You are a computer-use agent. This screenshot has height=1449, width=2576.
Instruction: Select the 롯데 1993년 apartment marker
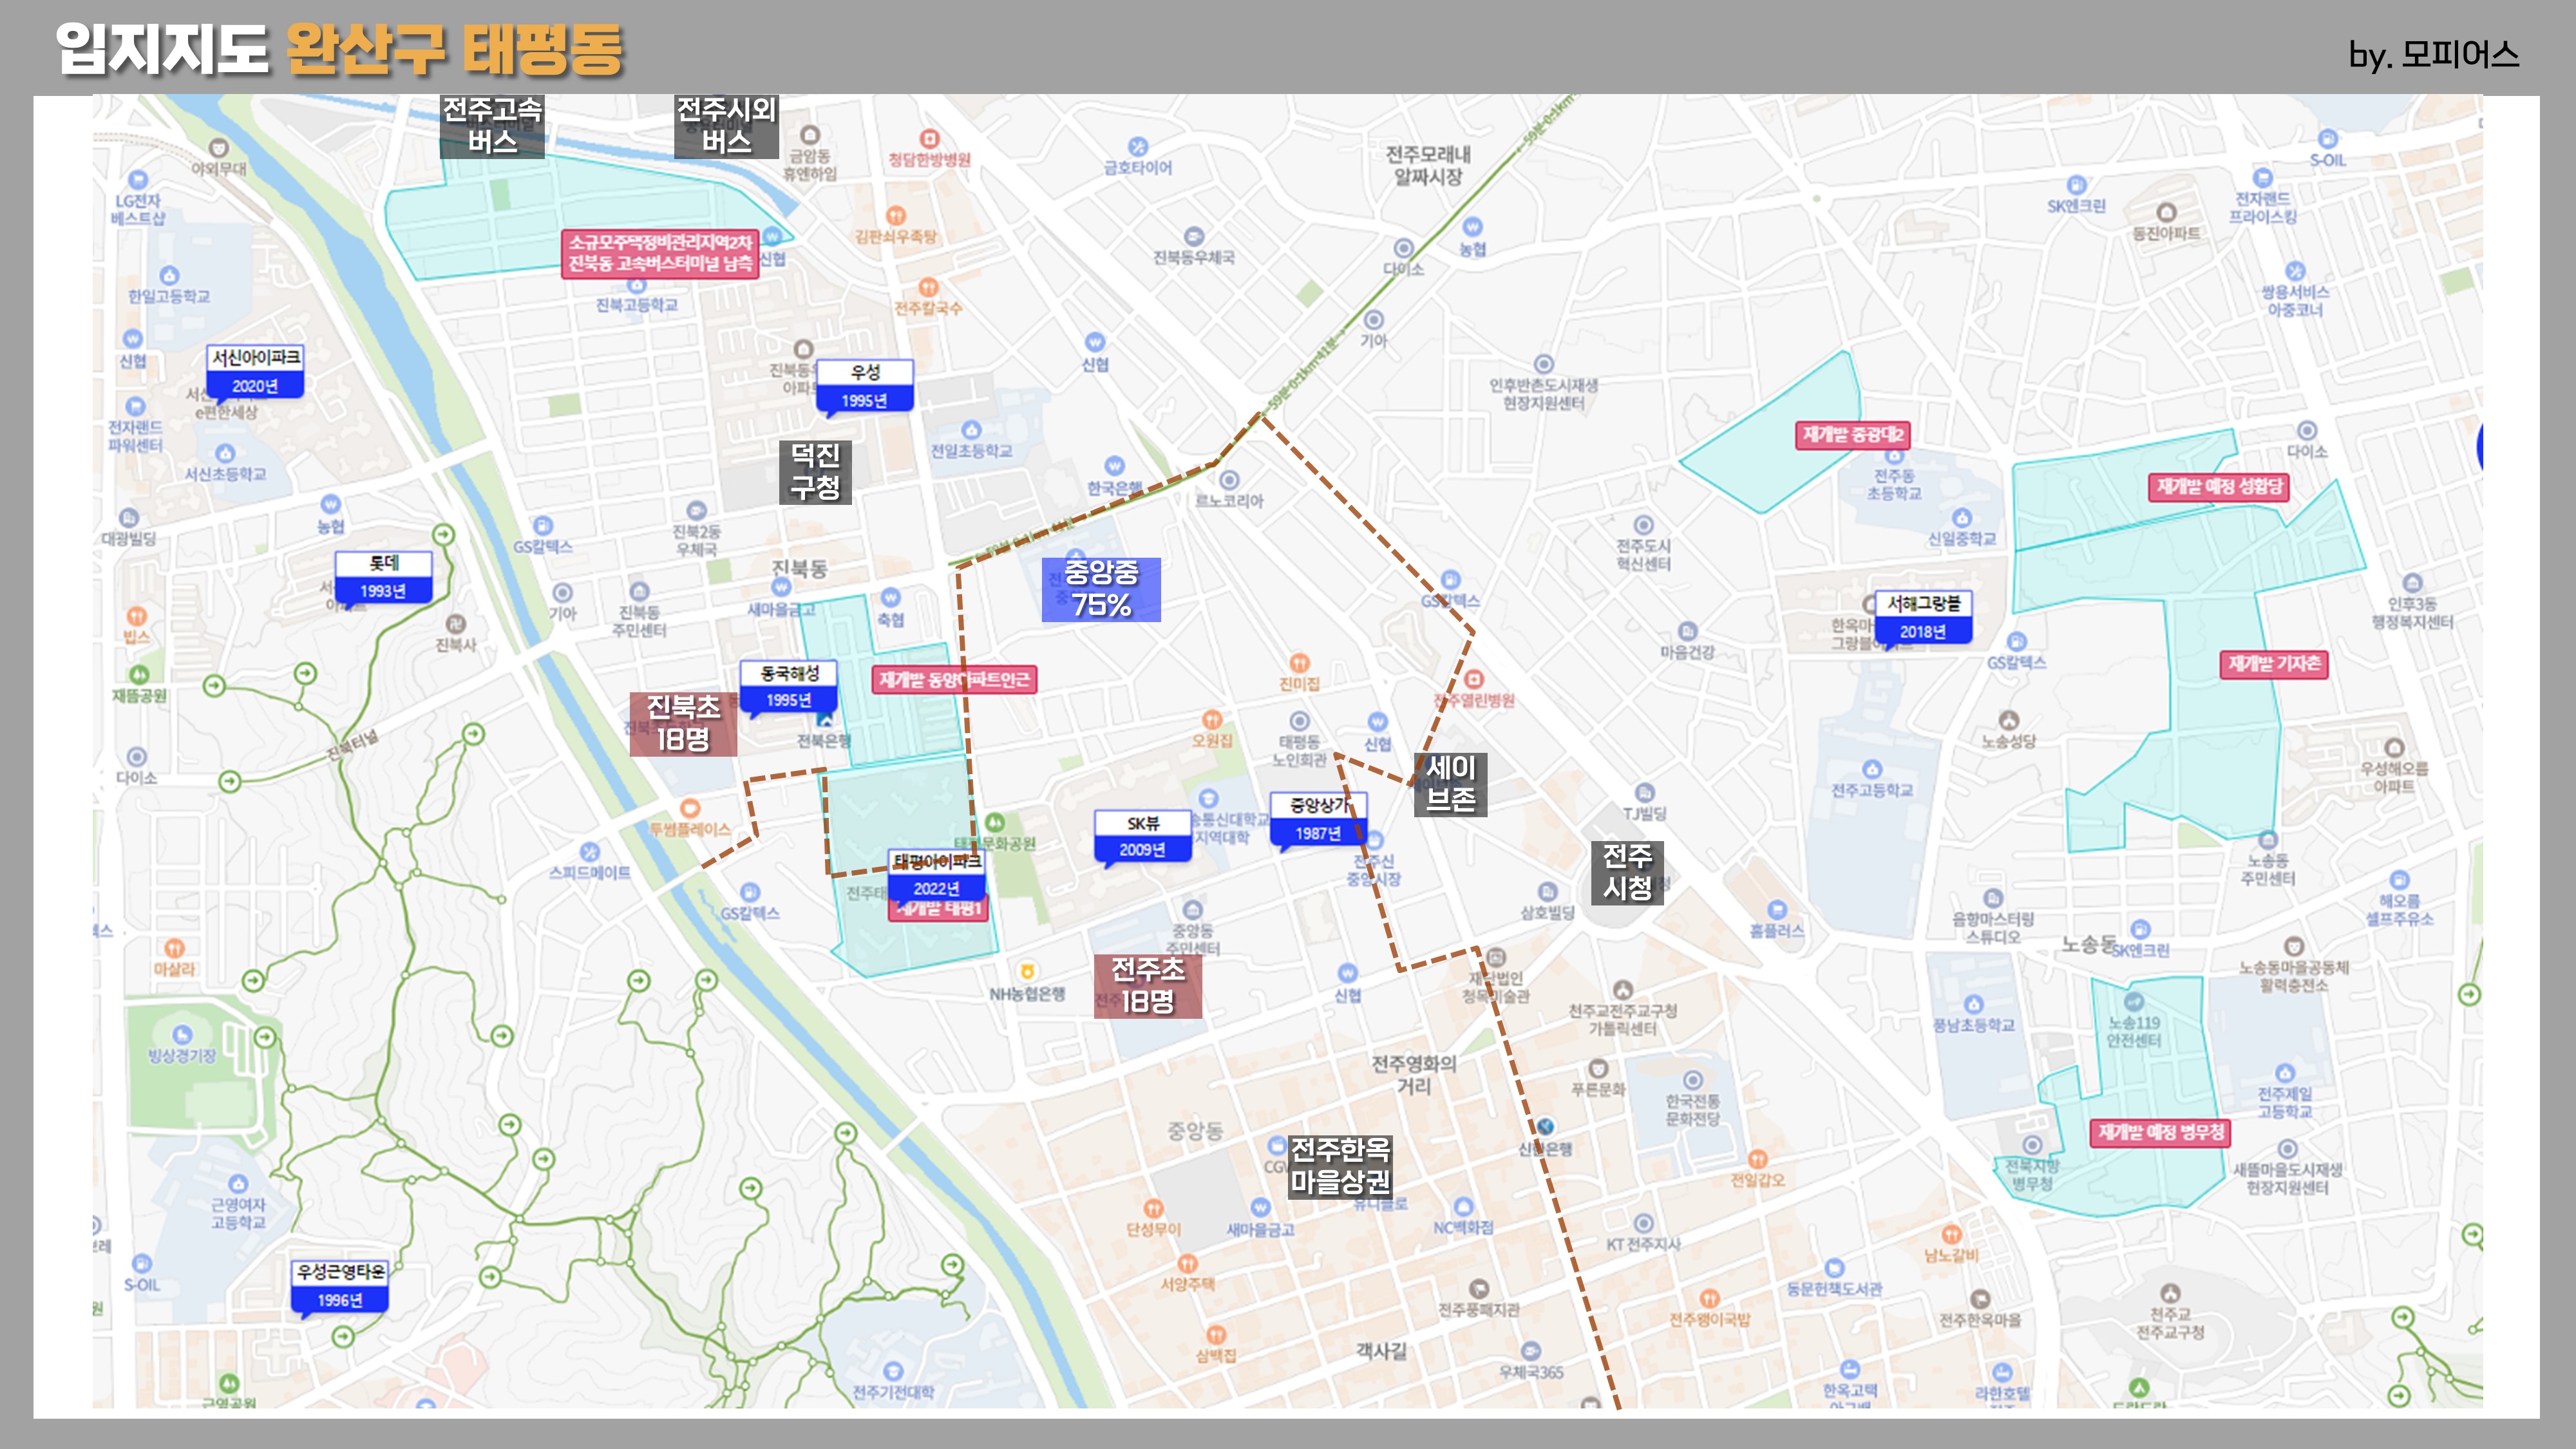coord(383,577)
